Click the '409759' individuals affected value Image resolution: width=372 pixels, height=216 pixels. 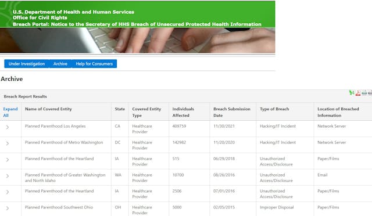[179, 126]
